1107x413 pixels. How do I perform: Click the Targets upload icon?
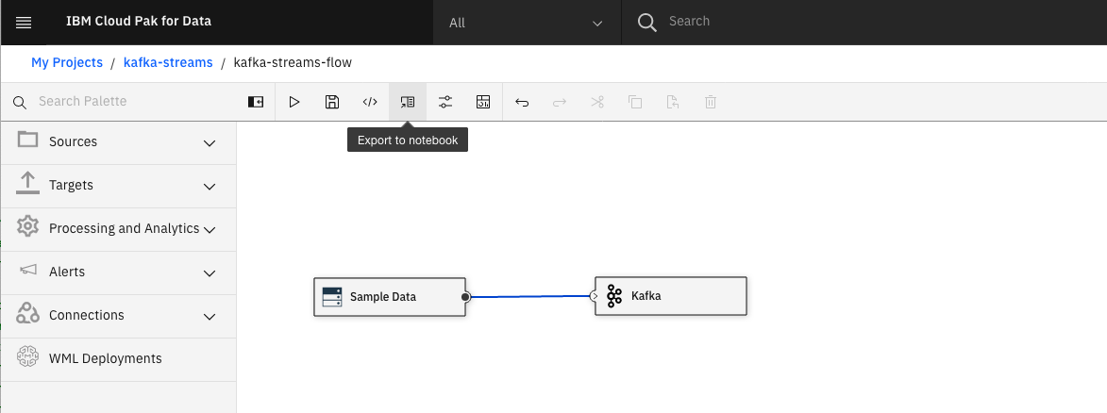pos(27,184)
